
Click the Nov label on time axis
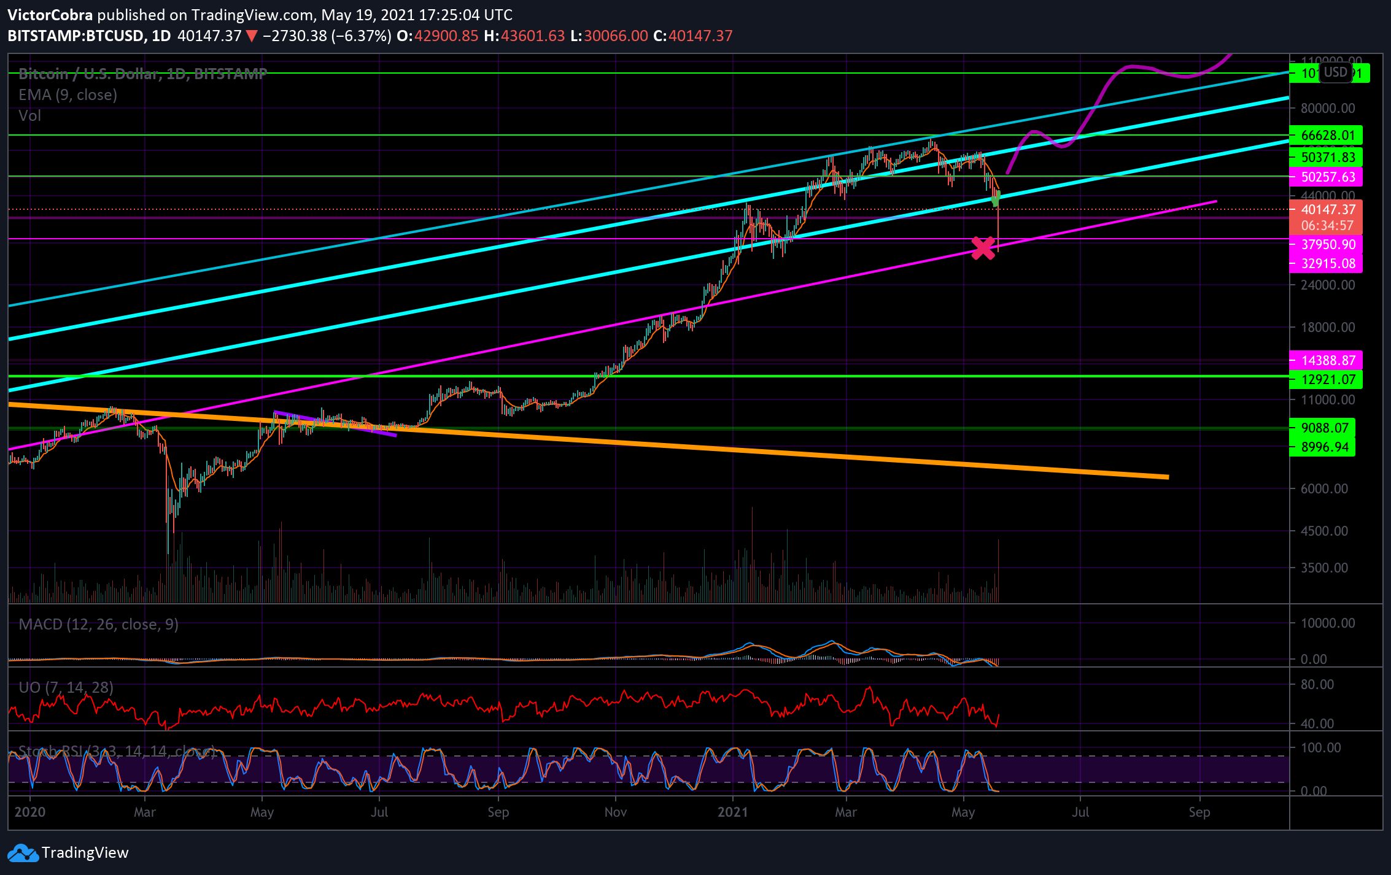tap(616, 812)
